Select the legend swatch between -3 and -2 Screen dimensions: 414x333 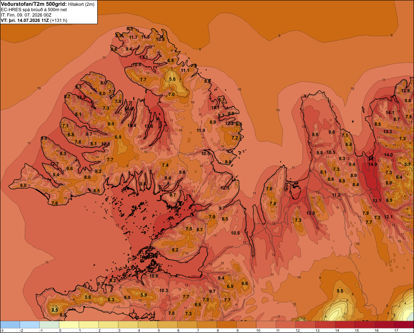pos(10,325)
